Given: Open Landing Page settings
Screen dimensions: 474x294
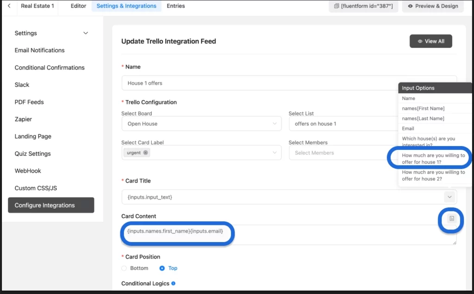Looking at the screenshot, I should [x=33, y=136].
